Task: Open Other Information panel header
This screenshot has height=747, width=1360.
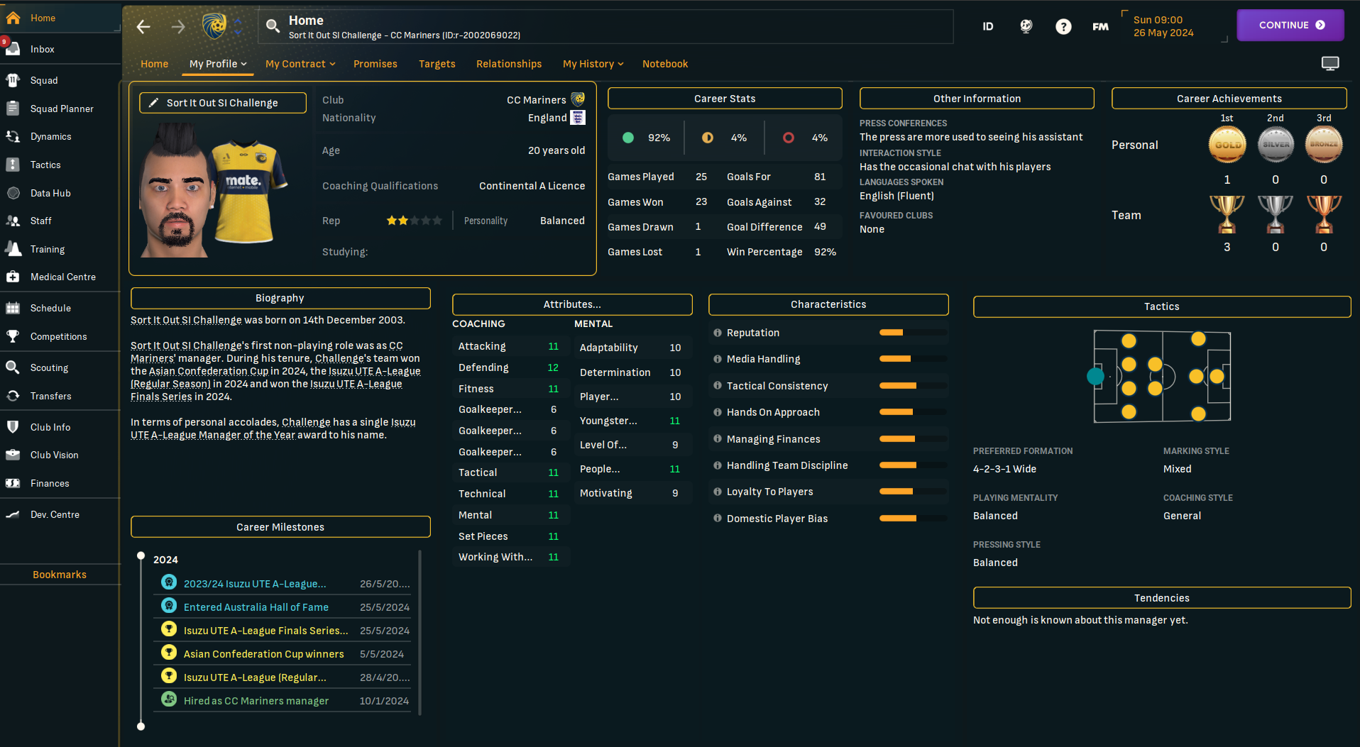Action: (977, 99)
